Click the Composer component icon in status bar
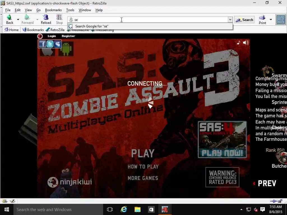Screen dimensions: 287x215 point(12,201)
